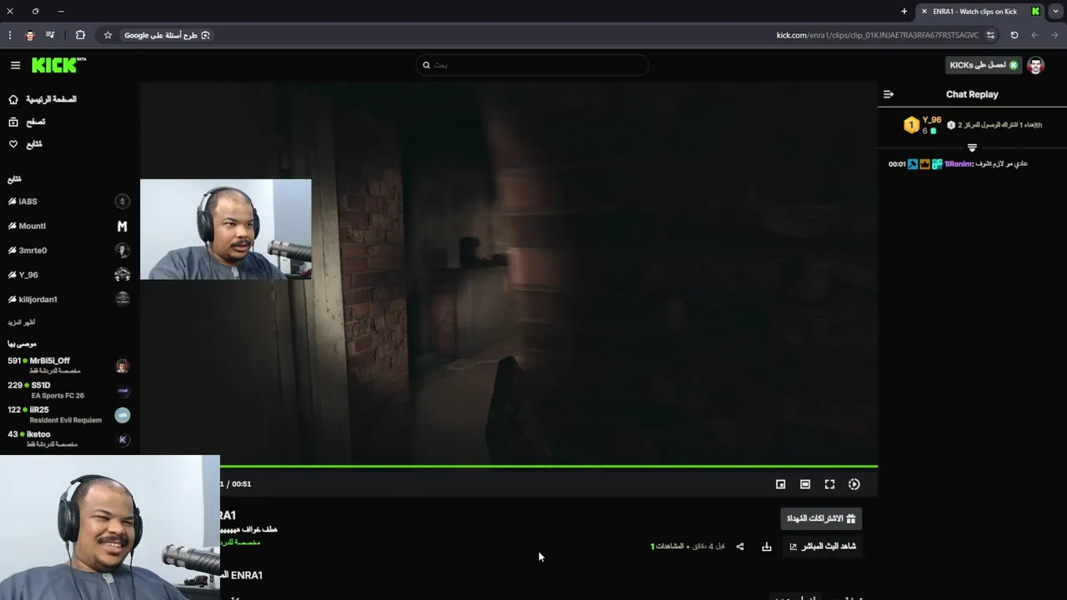Click Resident Evil Requiem category text
Viewport: 1067px width, 600px height.
click(x=66, y=421)
